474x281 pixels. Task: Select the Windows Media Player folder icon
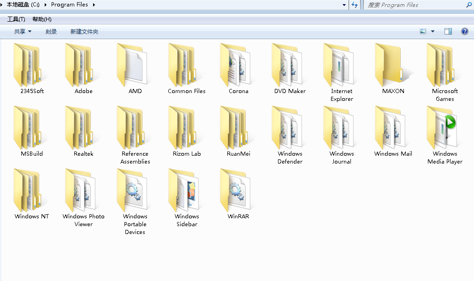tap(442, 128)
